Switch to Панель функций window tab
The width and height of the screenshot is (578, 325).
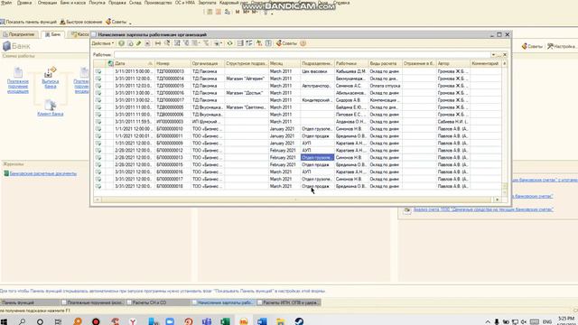point(30,302)
